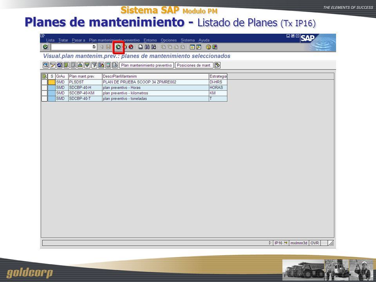Click the last icon after Posiciones de mant.
The image size is (376, 282).
click(x=217, y=65)
